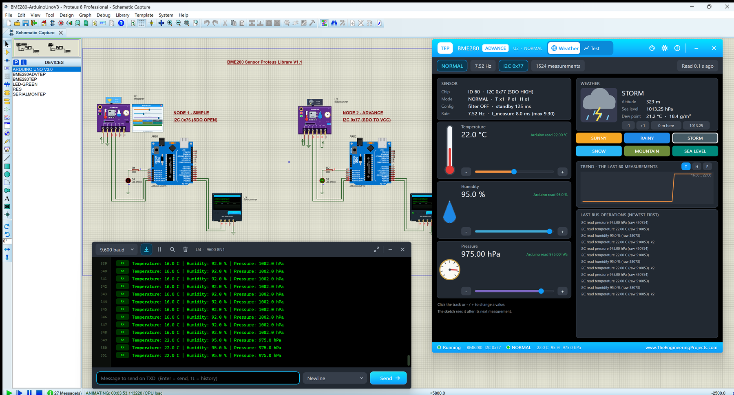Select the 2D text 'A' tool

click(7, 199)
